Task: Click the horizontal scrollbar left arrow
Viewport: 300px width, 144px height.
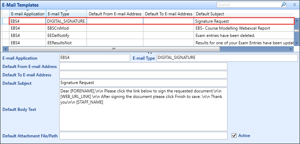Action: click(x=5, y=49)
